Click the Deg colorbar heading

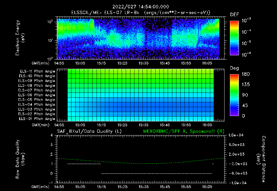pos(235,68)
